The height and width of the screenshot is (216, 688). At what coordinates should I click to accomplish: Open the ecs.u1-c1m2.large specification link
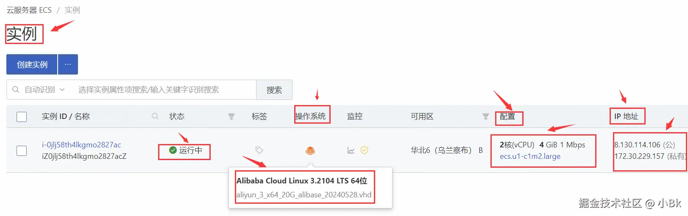point(530,156)
